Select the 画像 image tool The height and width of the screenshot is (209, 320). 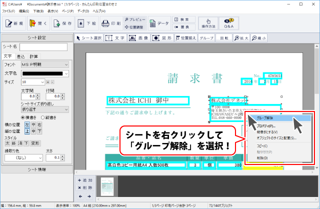[139, 38]
